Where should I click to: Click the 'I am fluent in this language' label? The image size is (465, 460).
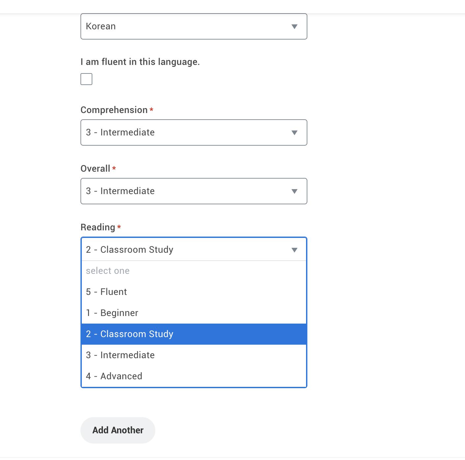(140, 62)
